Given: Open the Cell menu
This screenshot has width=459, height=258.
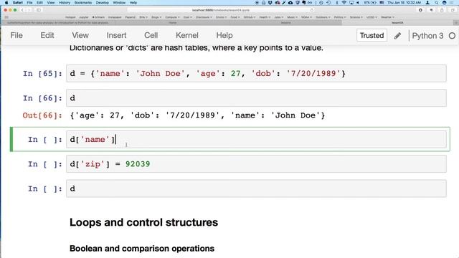Looking at the screenshot, I should point(151,35).
